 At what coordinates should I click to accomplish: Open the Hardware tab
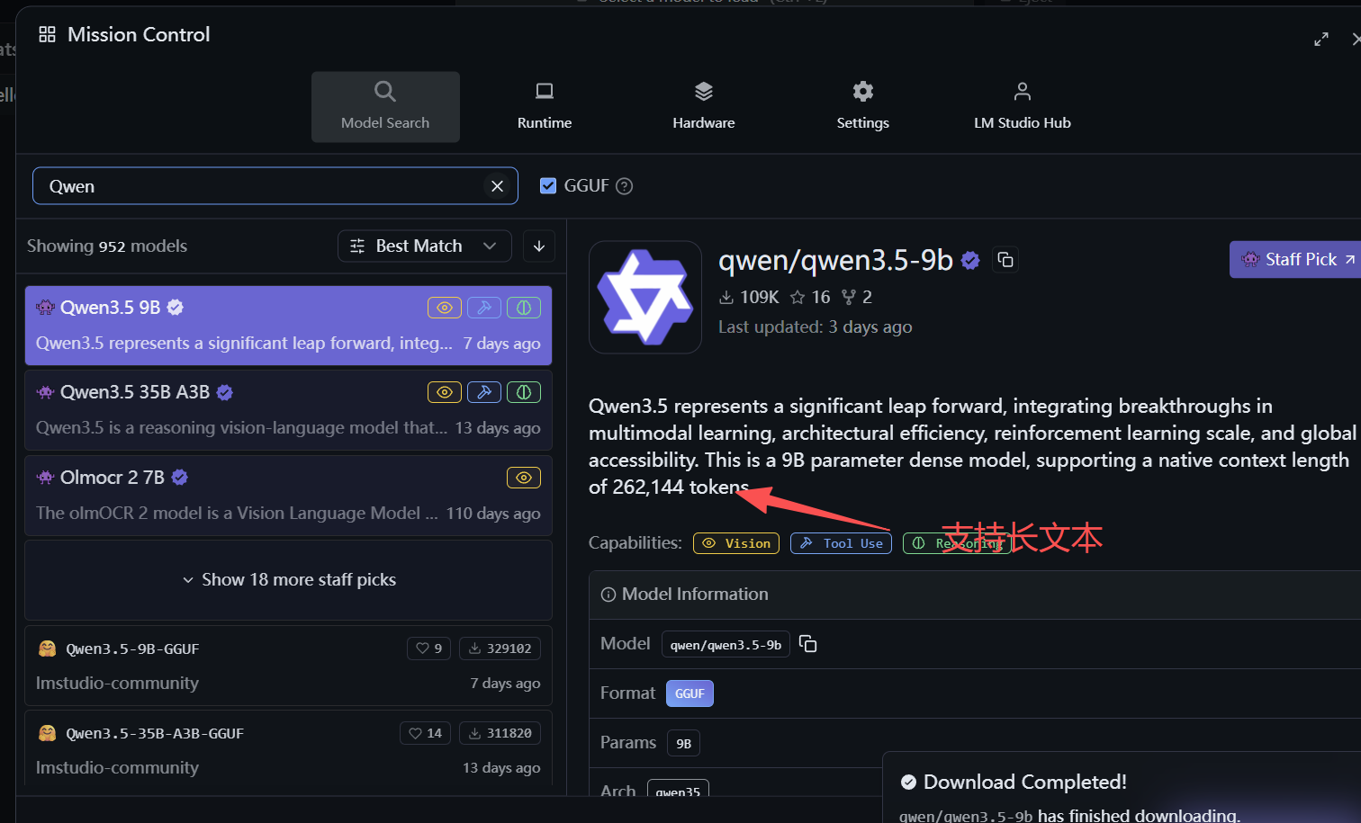[704, 107]
